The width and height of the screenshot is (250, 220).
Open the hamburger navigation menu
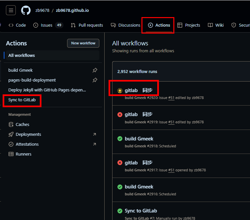(x=11, y=11)
